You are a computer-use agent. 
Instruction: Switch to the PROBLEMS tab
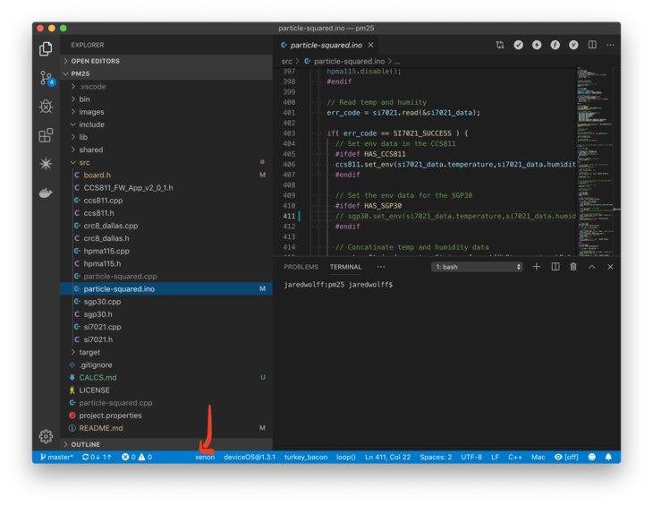(301, 267)
